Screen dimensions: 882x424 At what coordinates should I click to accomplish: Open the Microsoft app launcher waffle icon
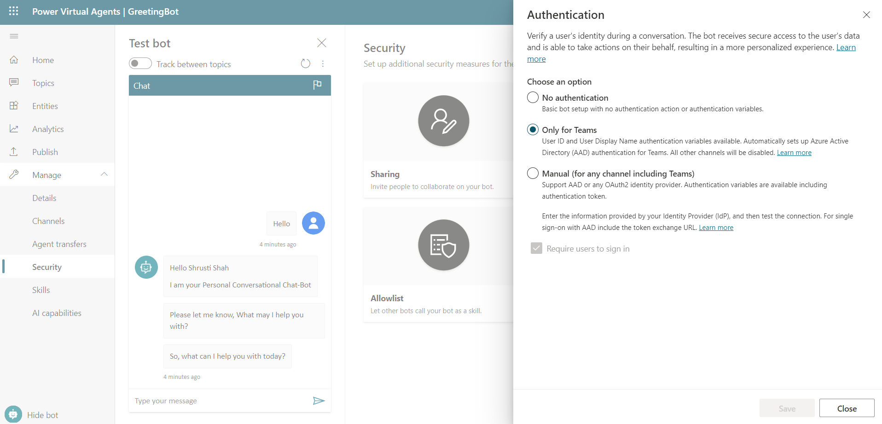click(x=13, y=11)
